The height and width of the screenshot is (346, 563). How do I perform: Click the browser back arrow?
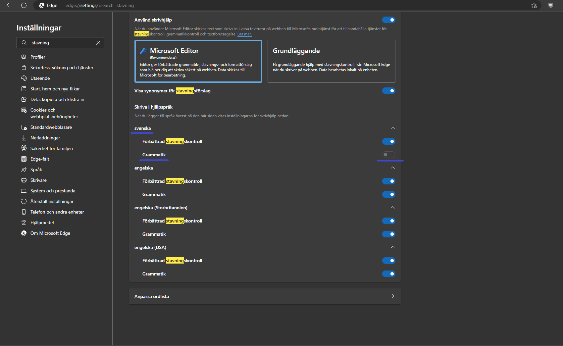pos(9,5)
